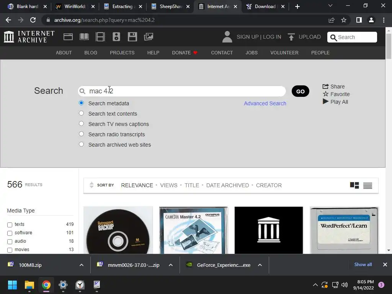The width and height of the screenshot is (392, 294).
Task: Open File Explorer from taskbar
Action: [x=29, y=285]
